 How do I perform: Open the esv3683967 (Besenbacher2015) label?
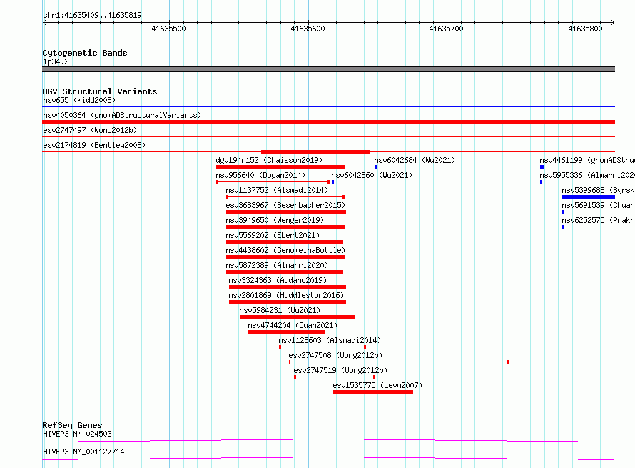285,205
